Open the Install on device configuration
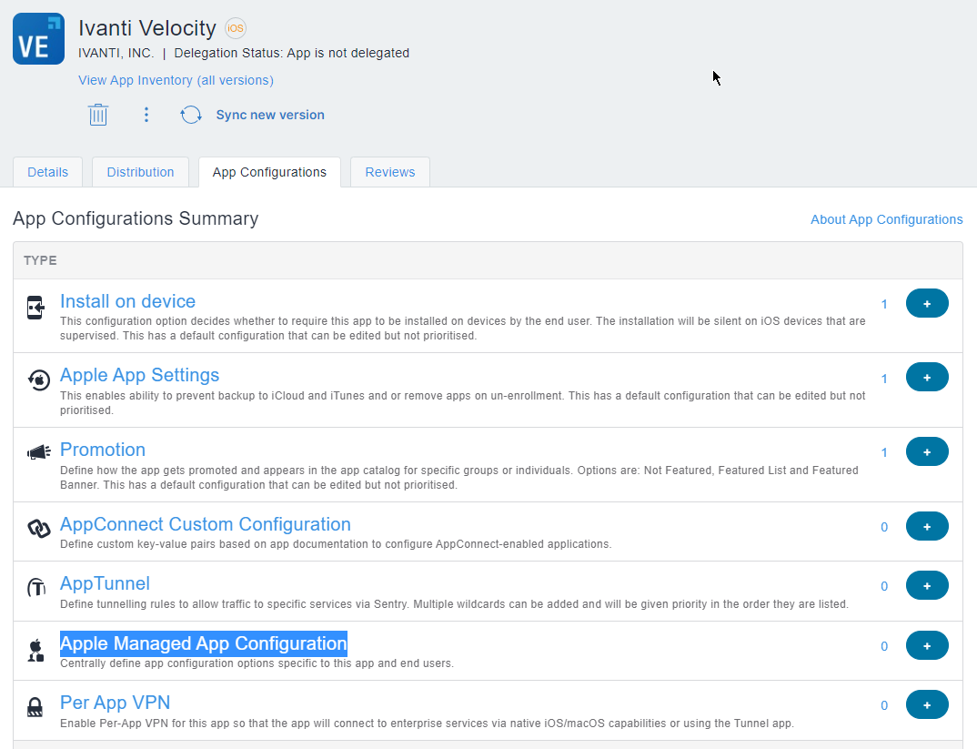 [x=127, y=301]
